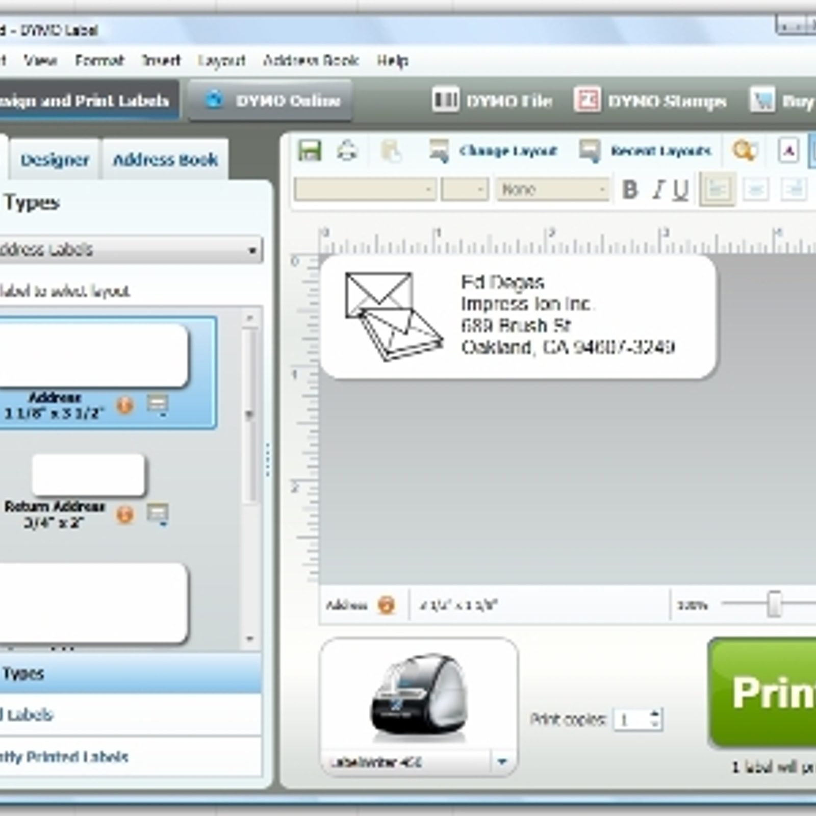Toggle Bold text formatting
Image resolution: width=816 pixels, height=816 pixels.
[630, 190]
